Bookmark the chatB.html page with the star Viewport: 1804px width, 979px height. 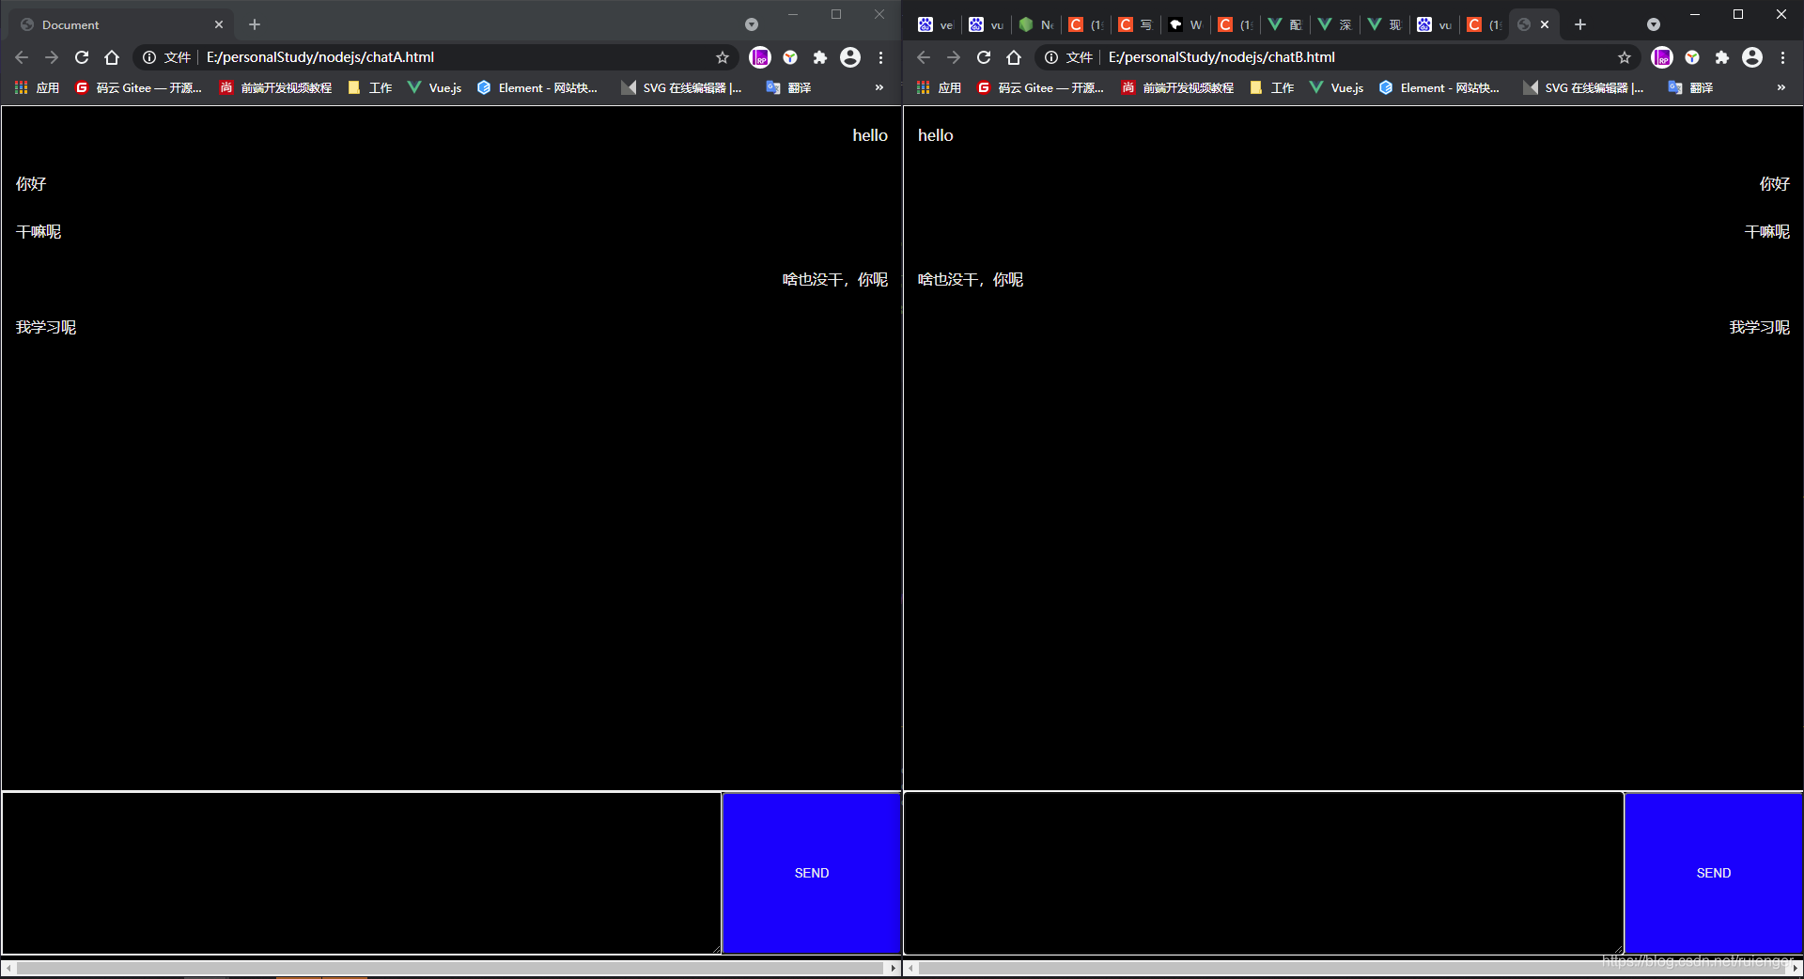click(1625, 57)
